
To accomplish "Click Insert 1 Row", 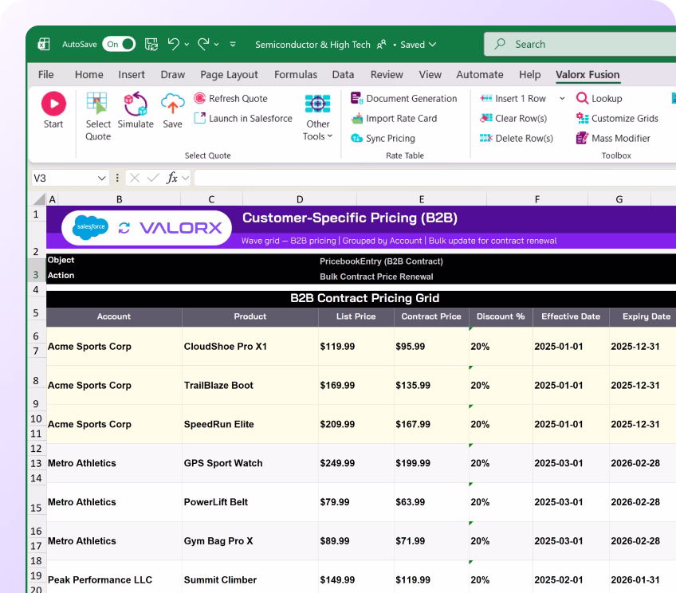I will (513, 99).
